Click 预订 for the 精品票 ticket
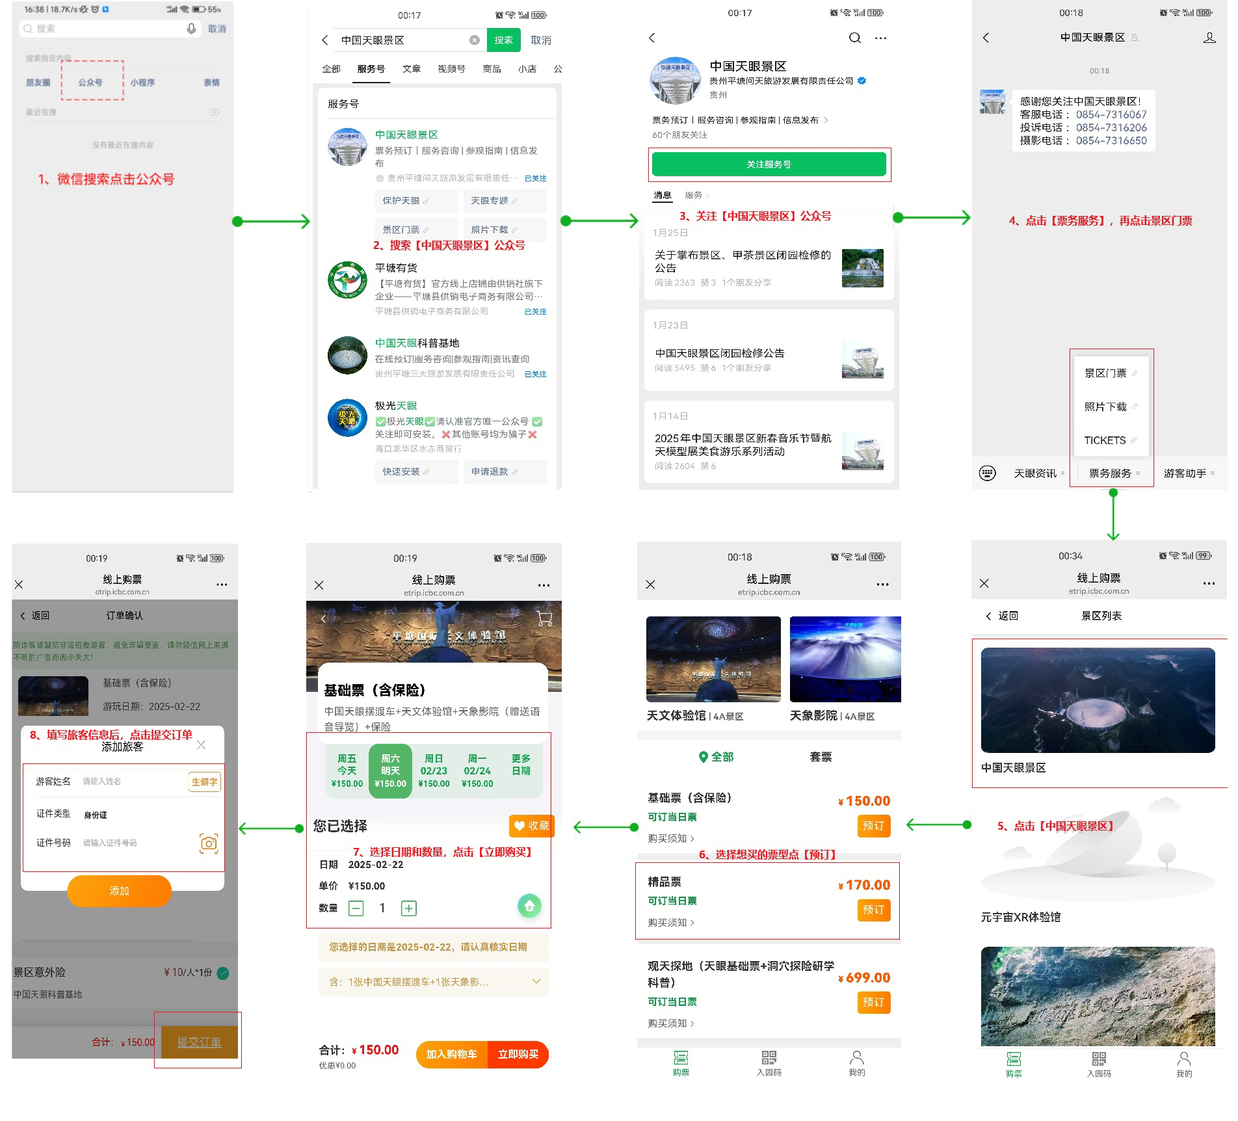 [873, 910]
